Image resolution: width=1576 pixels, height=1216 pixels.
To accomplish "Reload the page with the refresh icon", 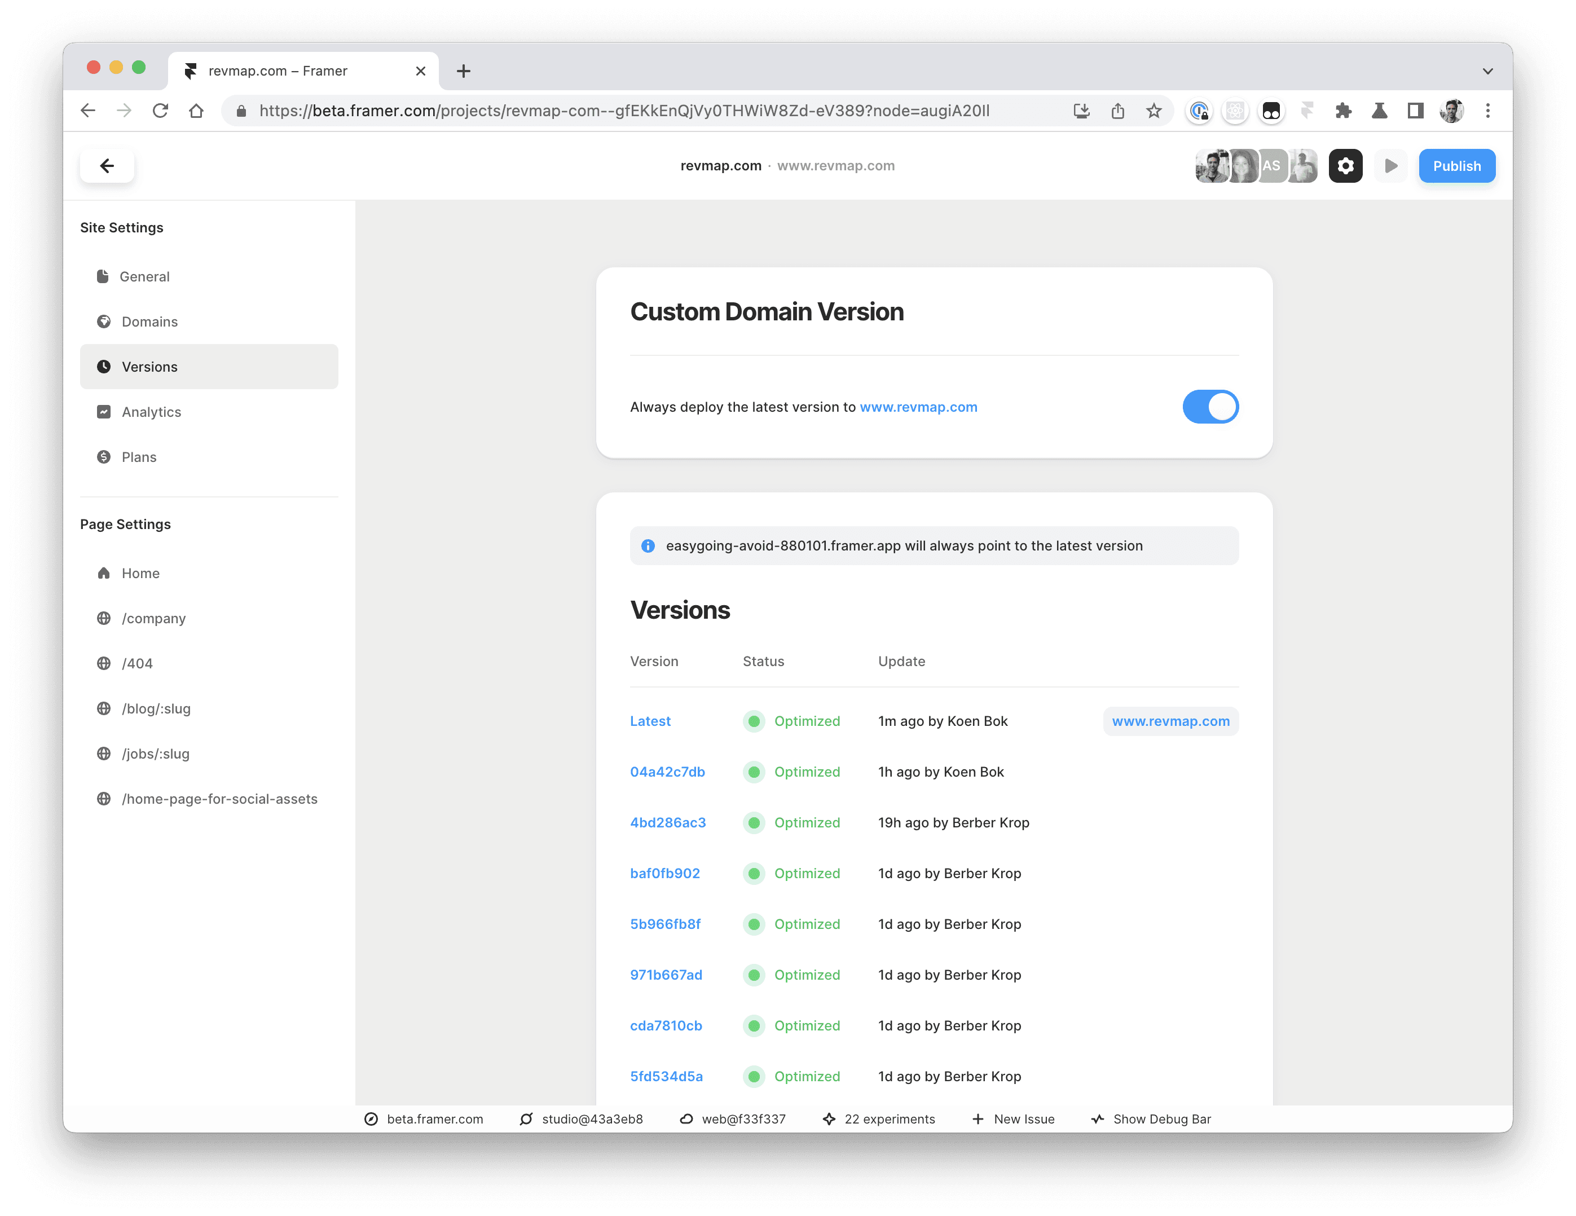I will tap(160, 111).
